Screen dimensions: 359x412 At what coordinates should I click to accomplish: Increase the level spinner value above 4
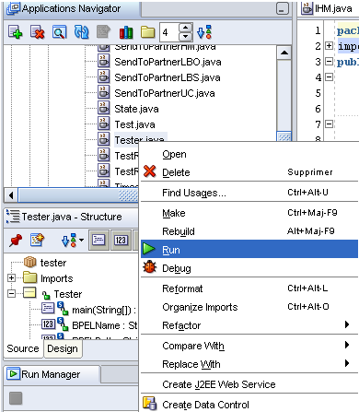(185, 29)
